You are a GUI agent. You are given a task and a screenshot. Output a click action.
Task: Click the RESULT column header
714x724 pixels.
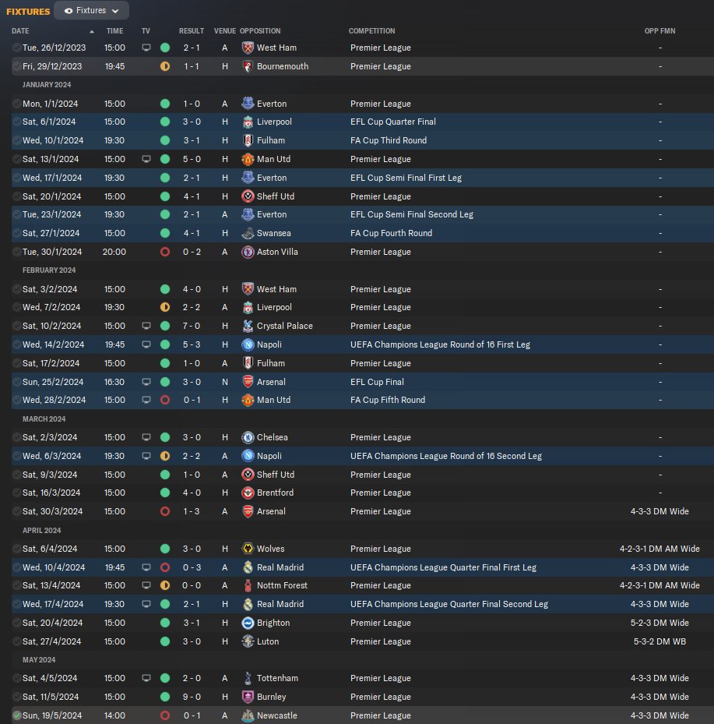192,31
